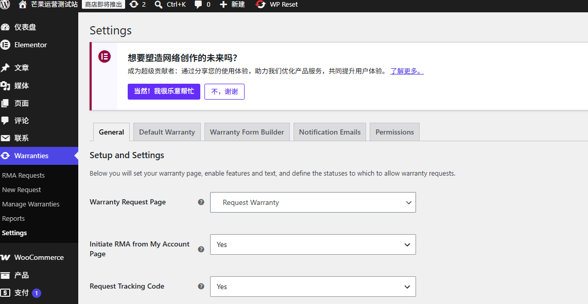Click the 商店即将推出 badge
588x304 pixels.
coord(103,5)
